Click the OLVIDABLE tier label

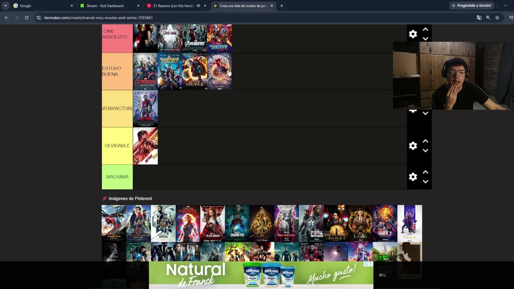(x=117, y=146)
